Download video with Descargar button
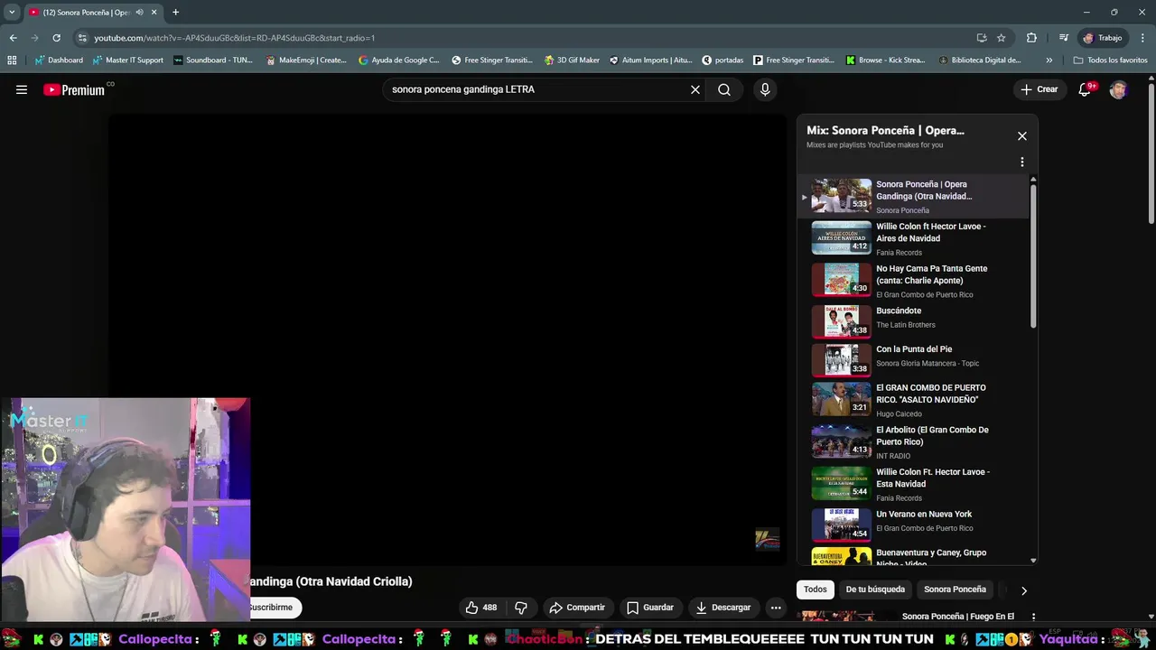 (723, 608)
